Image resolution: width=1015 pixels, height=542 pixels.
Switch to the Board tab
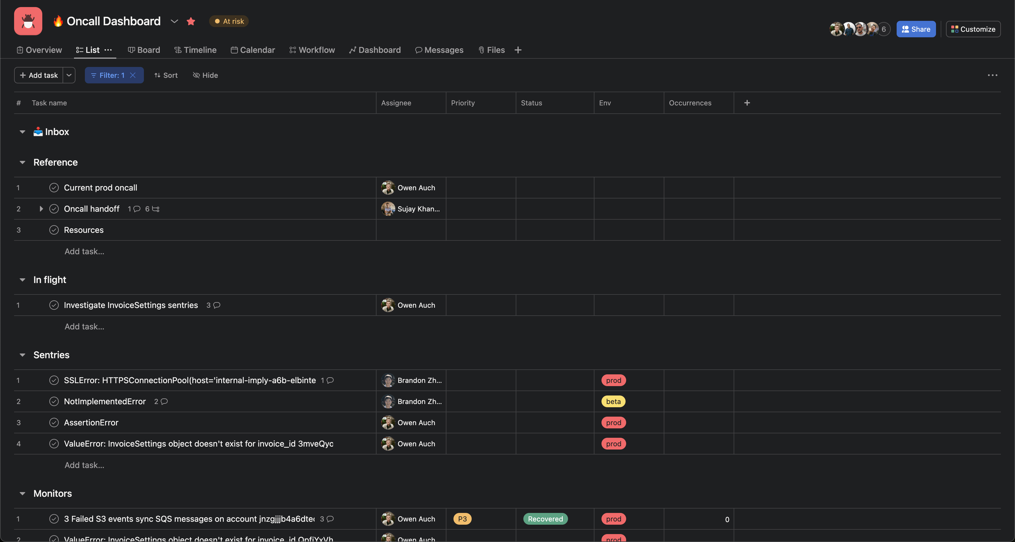144,50
